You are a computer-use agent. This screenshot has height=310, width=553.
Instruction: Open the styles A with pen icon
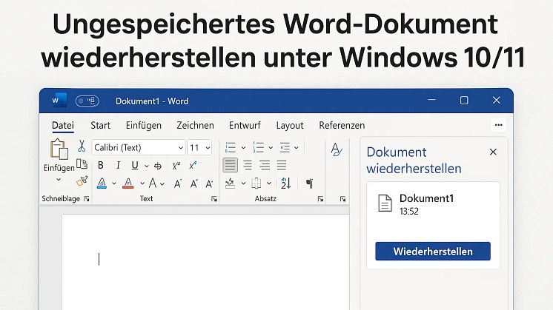[337, 149]
